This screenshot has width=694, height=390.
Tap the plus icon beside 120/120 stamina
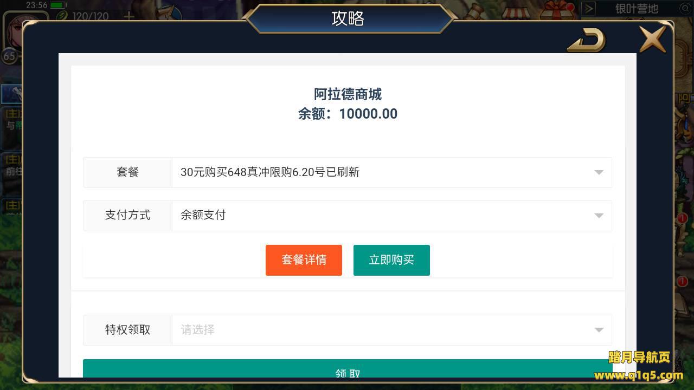pyautogui.click(x=129, y=16)
